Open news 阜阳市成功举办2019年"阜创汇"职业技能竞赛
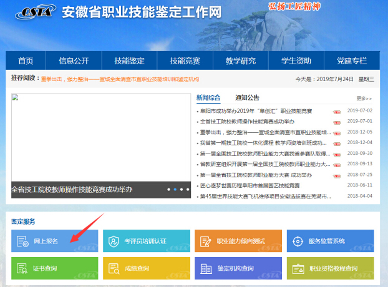The height and width of the screenshot is (287, 388). tap(256, 111)
